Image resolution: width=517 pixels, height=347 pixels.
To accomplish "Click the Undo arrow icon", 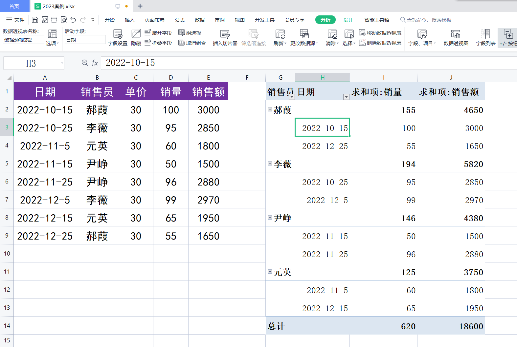I will click(73, 20).
